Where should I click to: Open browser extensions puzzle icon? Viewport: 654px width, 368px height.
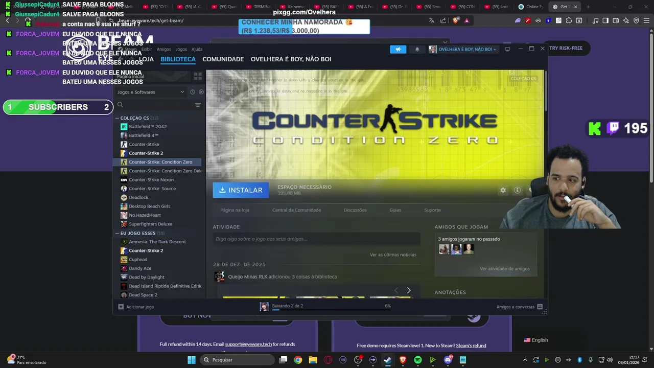tap(569, 20)
